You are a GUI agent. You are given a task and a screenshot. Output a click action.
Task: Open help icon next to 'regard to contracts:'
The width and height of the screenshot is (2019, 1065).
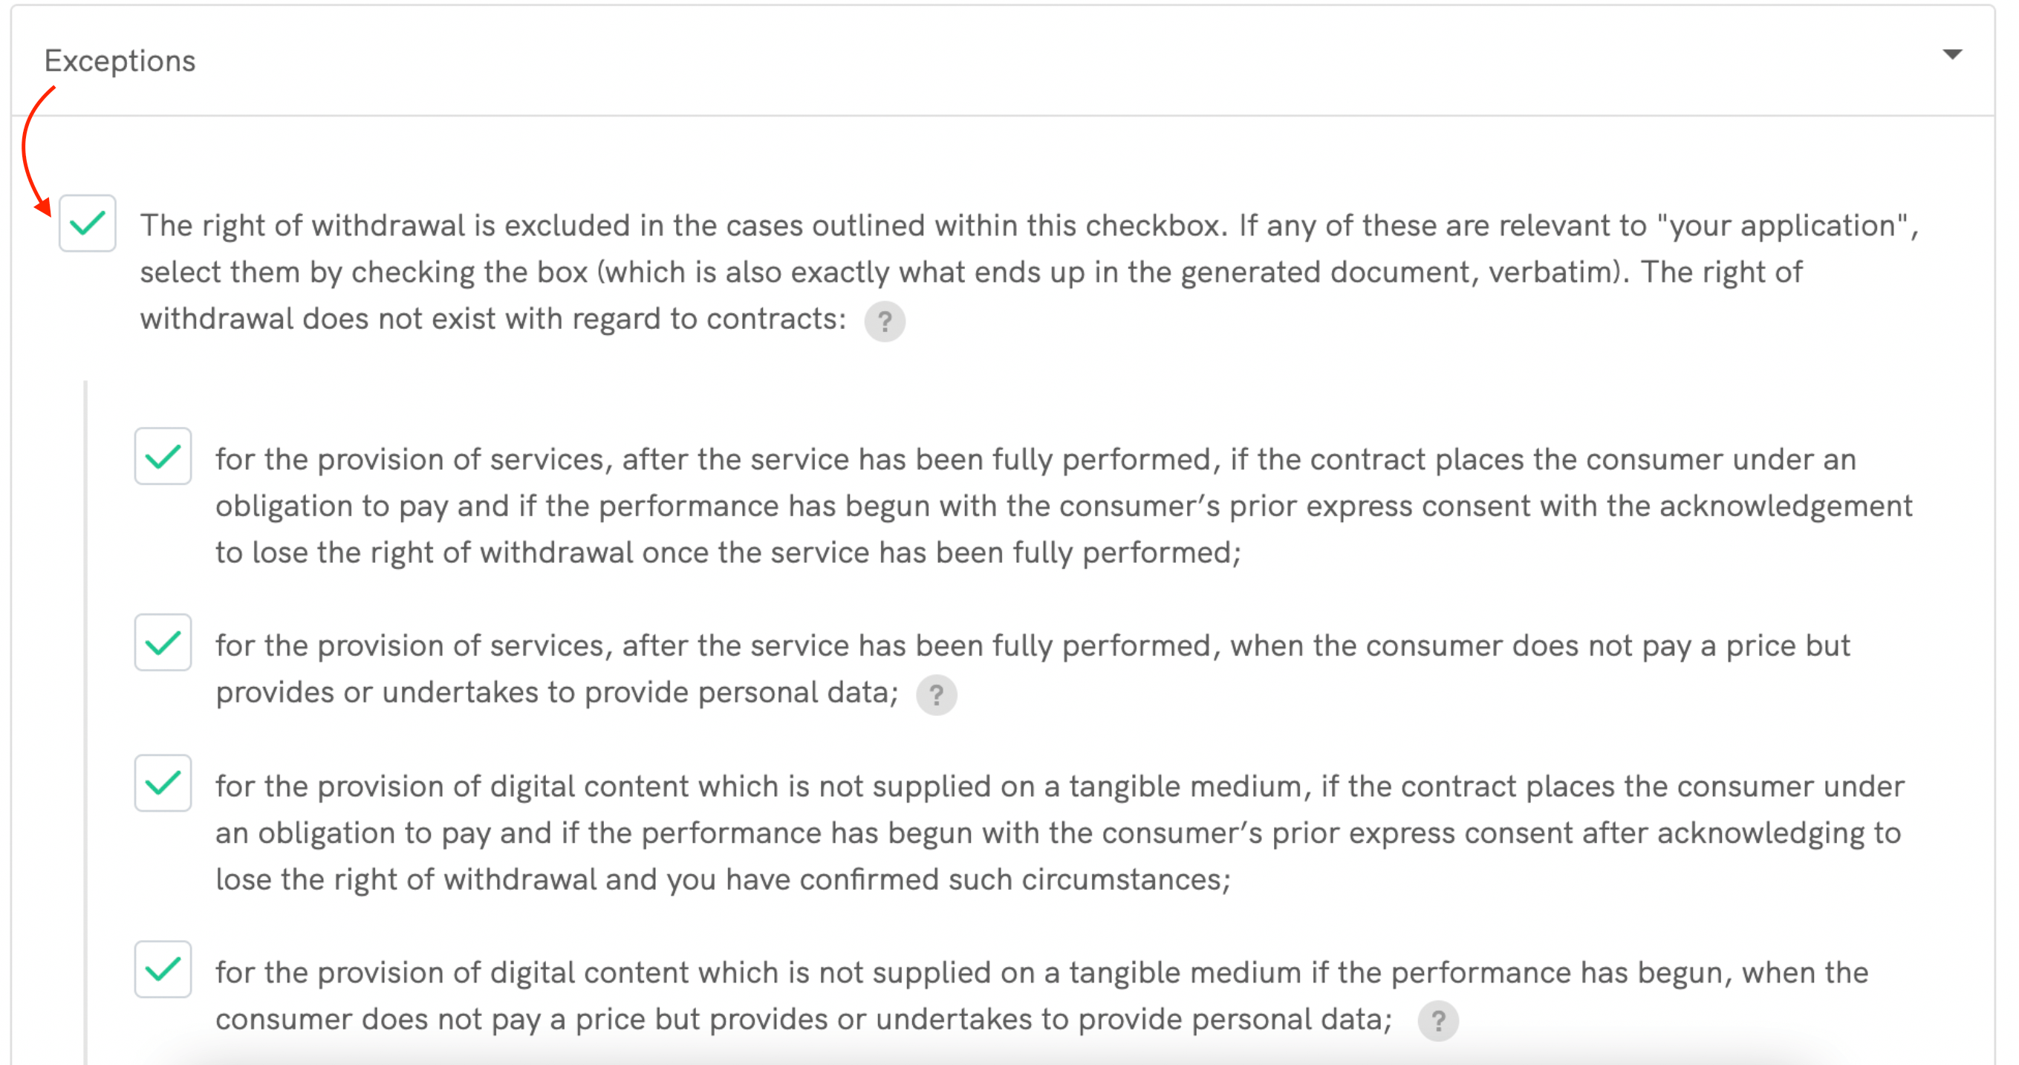pyautogui.click(x=885, y=322)
